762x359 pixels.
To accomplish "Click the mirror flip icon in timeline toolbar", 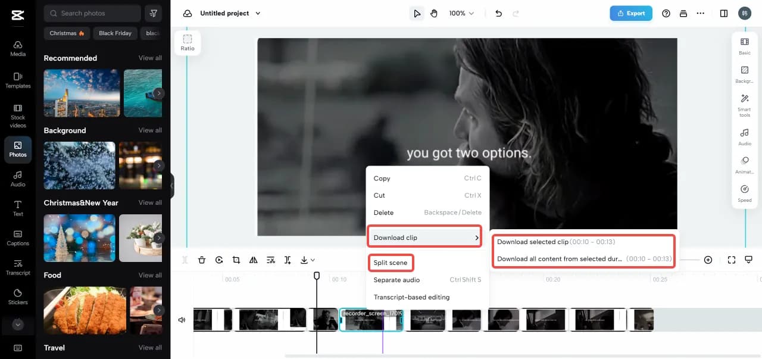I will tap(254, 260).
